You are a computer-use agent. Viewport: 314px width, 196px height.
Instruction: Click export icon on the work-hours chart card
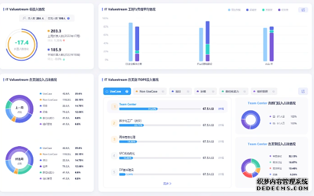pyautogui.click(x=303, y=10)
